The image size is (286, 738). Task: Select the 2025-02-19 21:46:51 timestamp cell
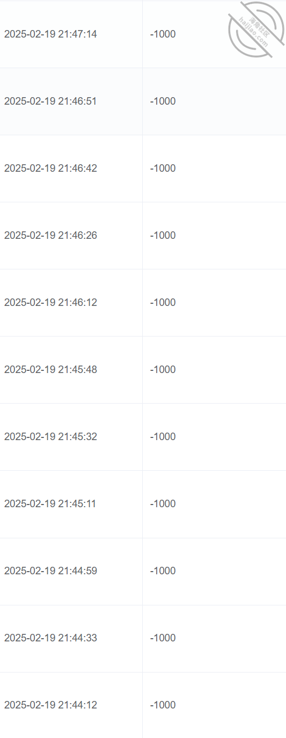[x=50, y=101]
